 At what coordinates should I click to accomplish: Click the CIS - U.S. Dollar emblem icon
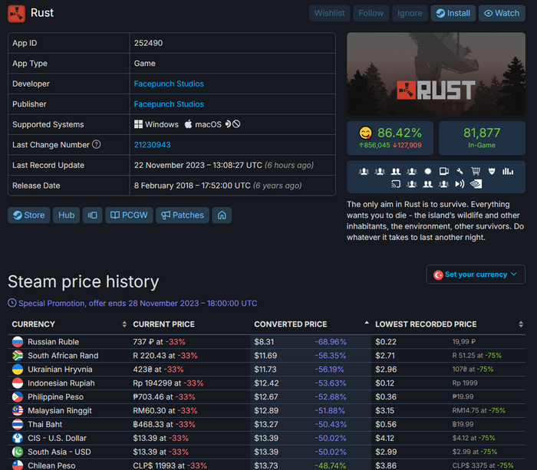(18, 438)
